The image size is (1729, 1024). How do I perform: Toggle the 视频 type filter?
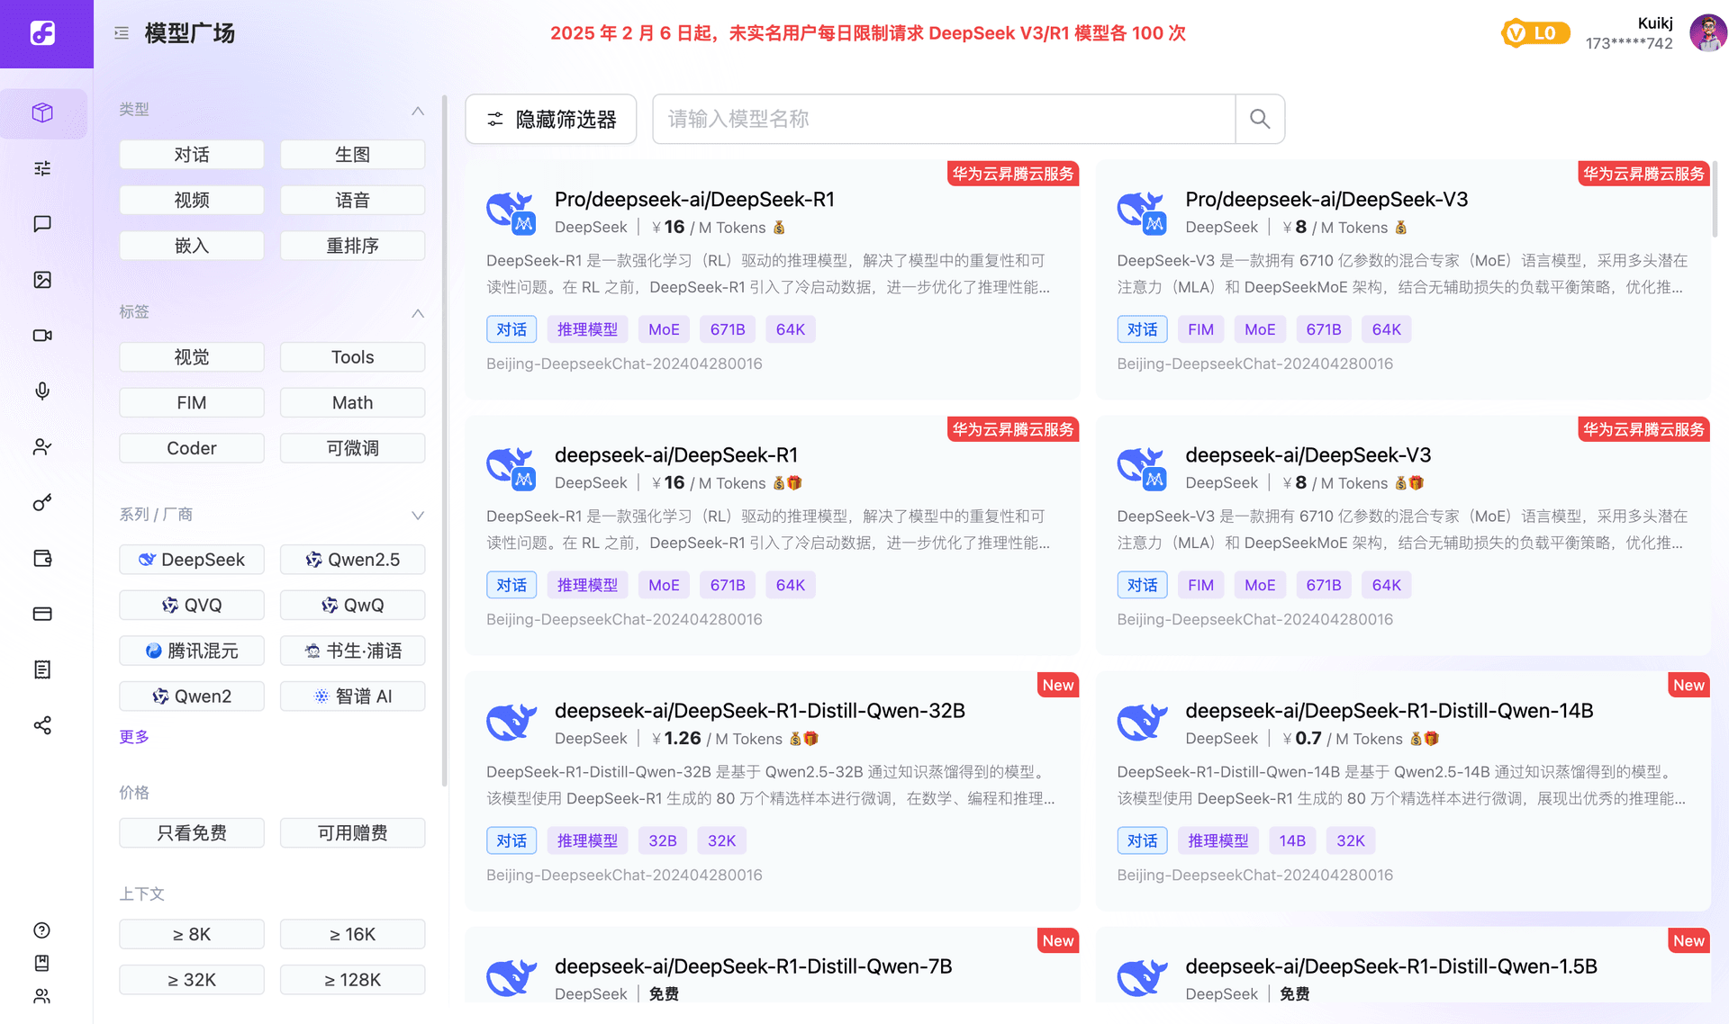192,200
